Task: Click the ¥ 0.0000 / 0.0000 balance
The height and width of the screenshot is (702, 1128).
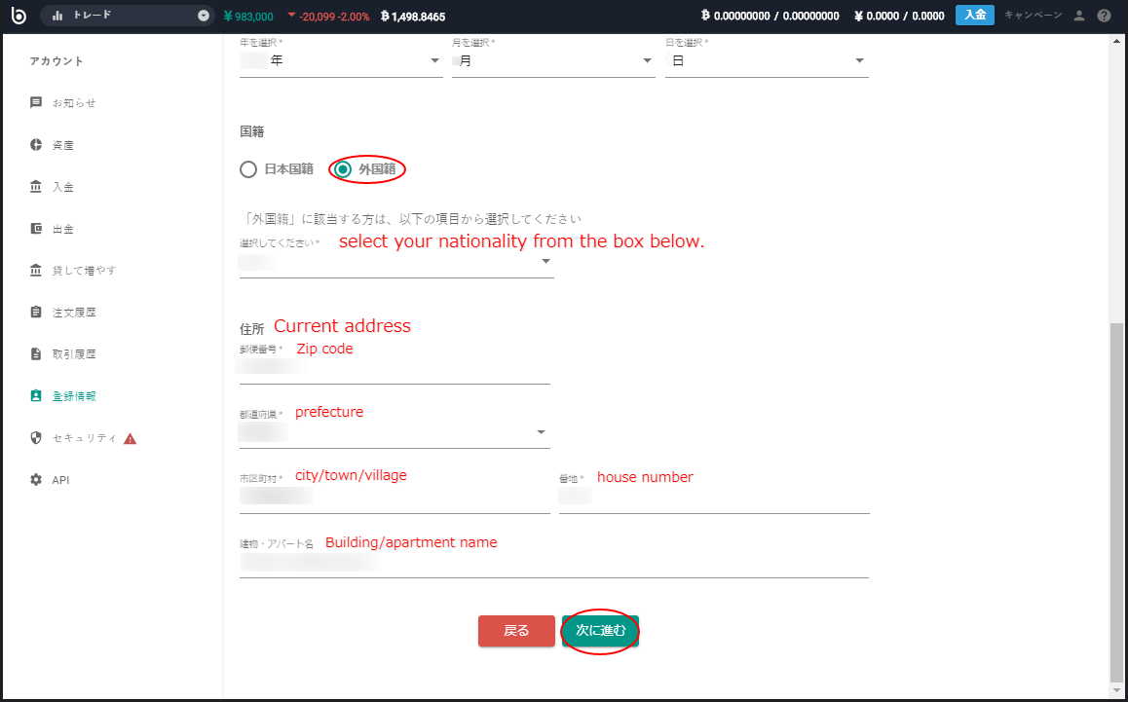Action: coord(899,16)
